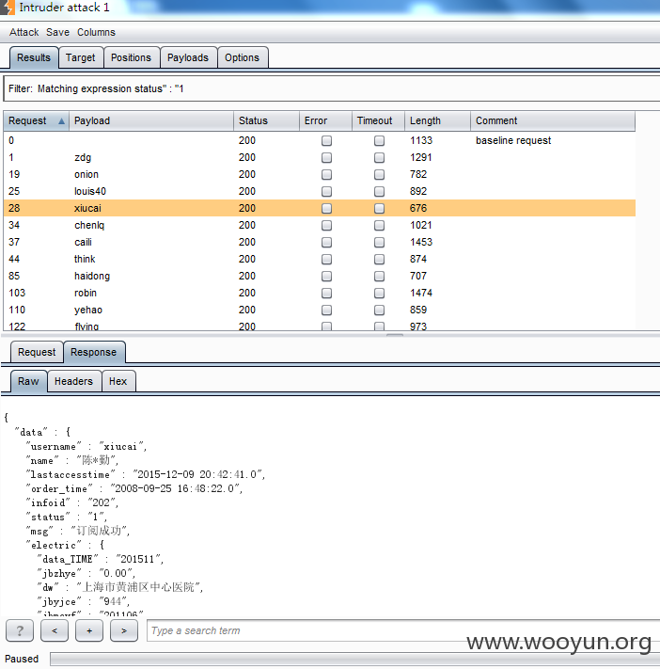Image resolution: width=660 pixels, height=669 pixels.
Task: Select the highlighted xiucai row
Action: coord(320,208)
